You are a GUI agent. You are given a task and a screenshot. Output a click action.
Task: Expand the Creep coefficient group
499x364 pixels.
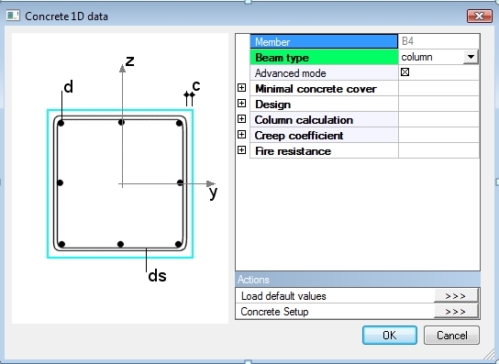[x=242, y=135]
